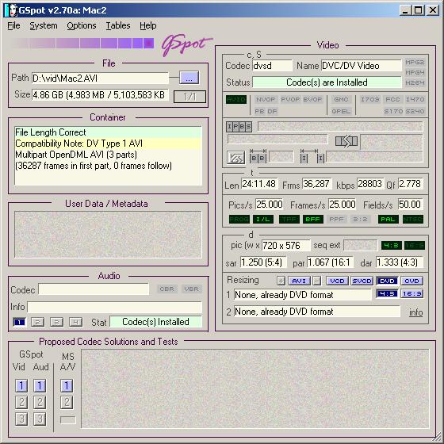Image resolution: width=444 pixels, height=444 pixels.
Task: Click the purple progress bar
Action: pos(82,44)
